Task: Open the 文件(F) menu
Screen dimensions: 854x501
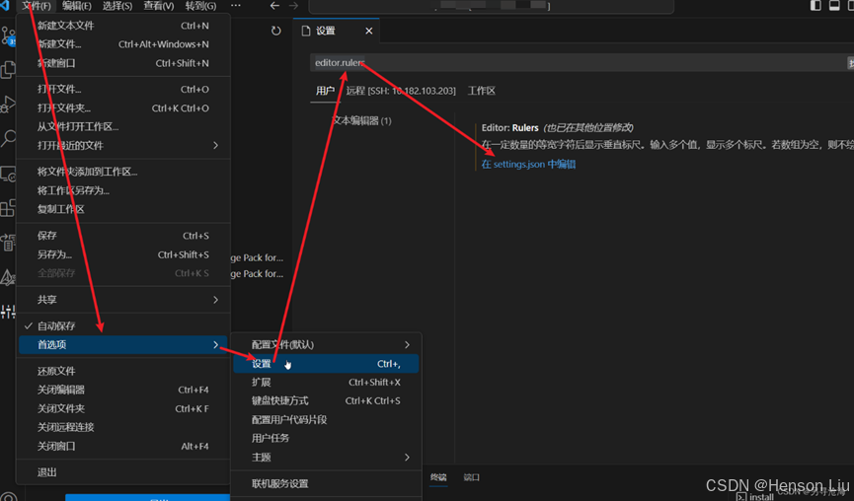Action: click(37, 6)
